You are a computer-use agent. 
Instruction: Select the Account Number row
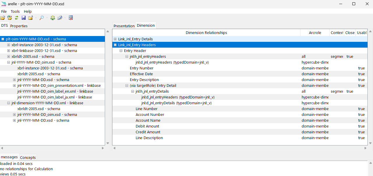(240, 114)
